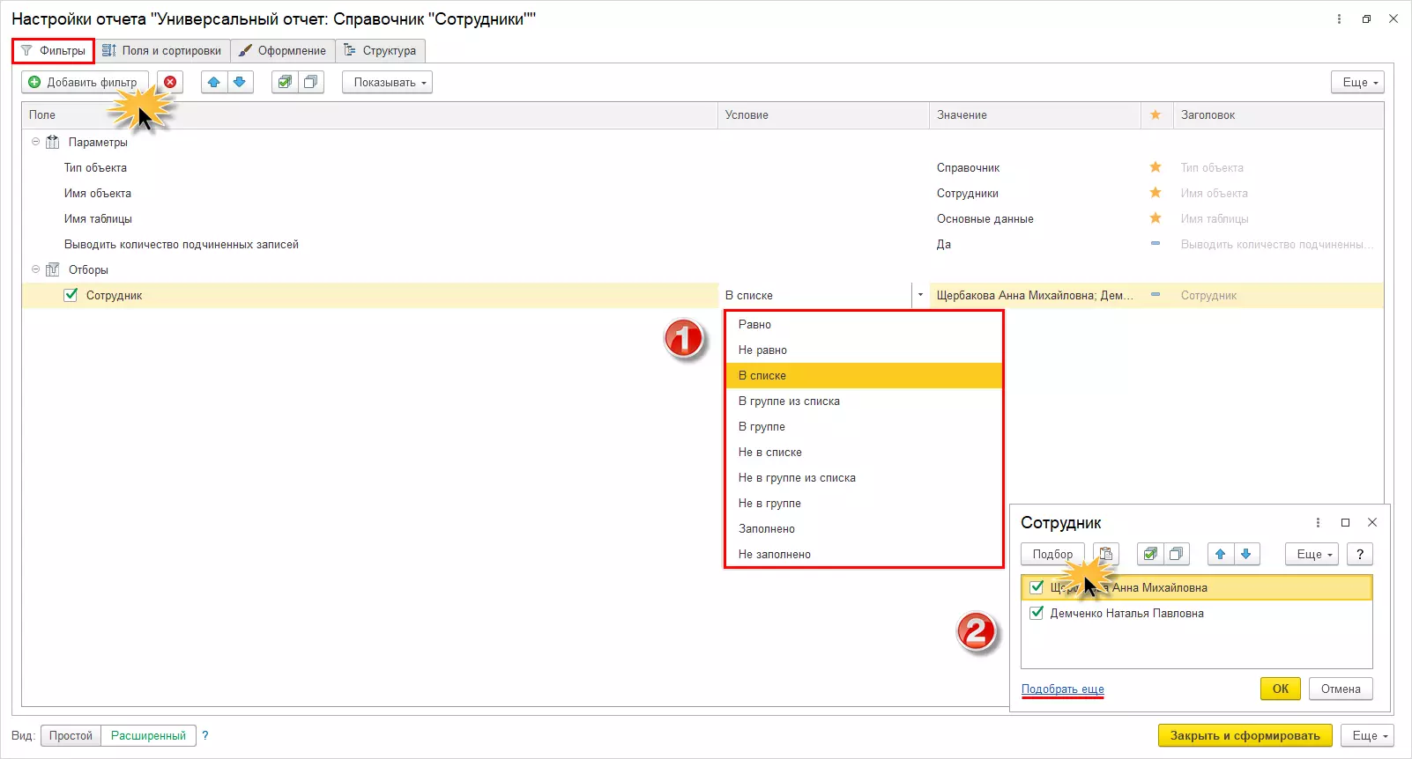Click the Отборы group icon
The image size is (1412, 759).
click(x=53, y=269)
